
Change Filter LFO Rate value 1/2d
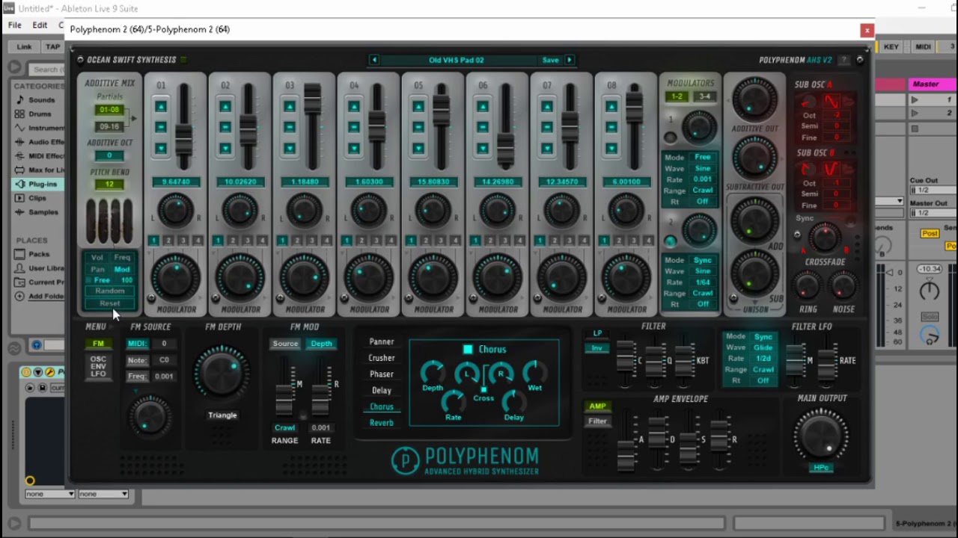(763, 359)
